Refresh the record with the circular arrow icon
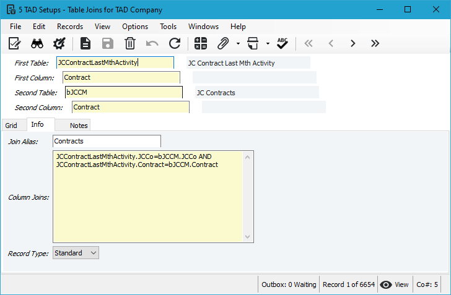 (x=175, y=44)
